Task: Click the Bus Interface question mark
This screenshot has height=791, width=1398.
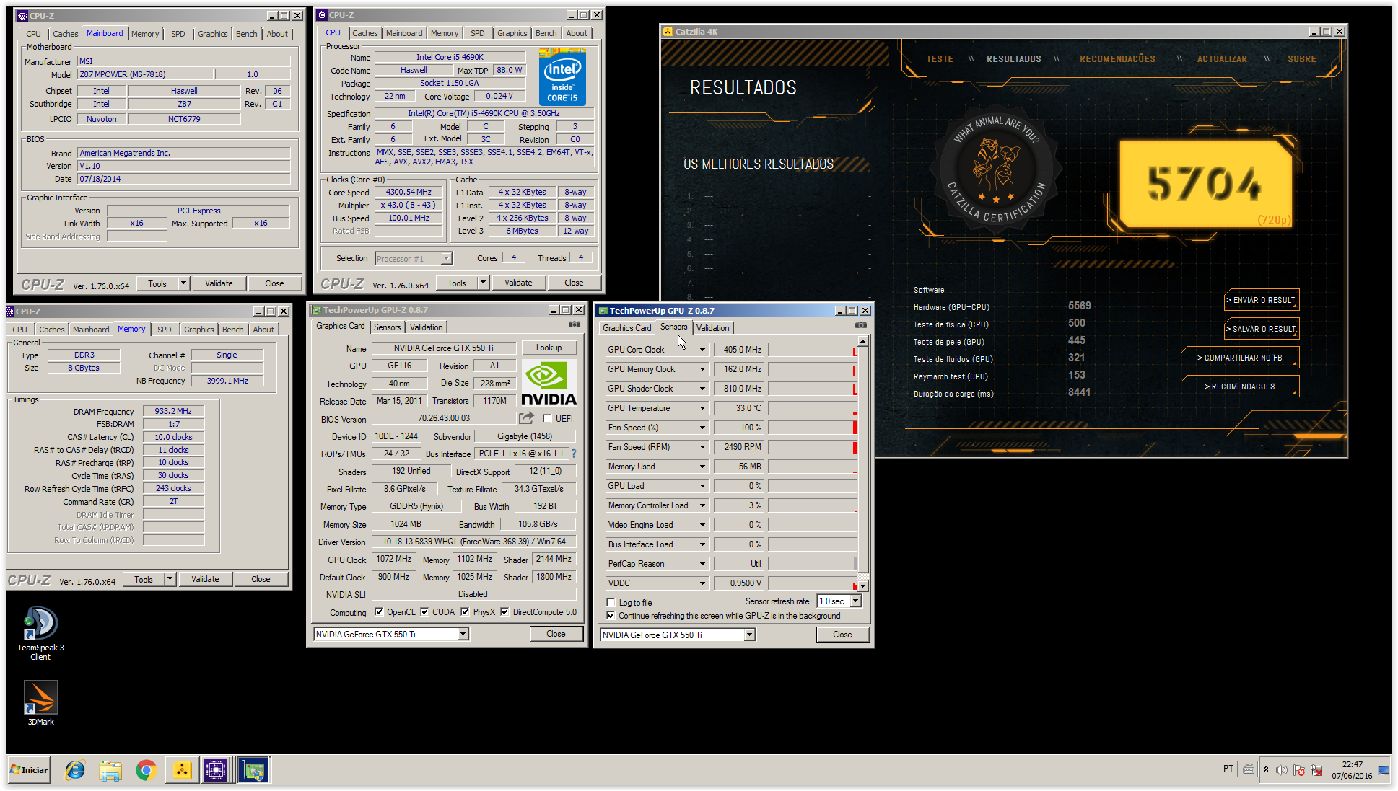Action: click(574, 454)
